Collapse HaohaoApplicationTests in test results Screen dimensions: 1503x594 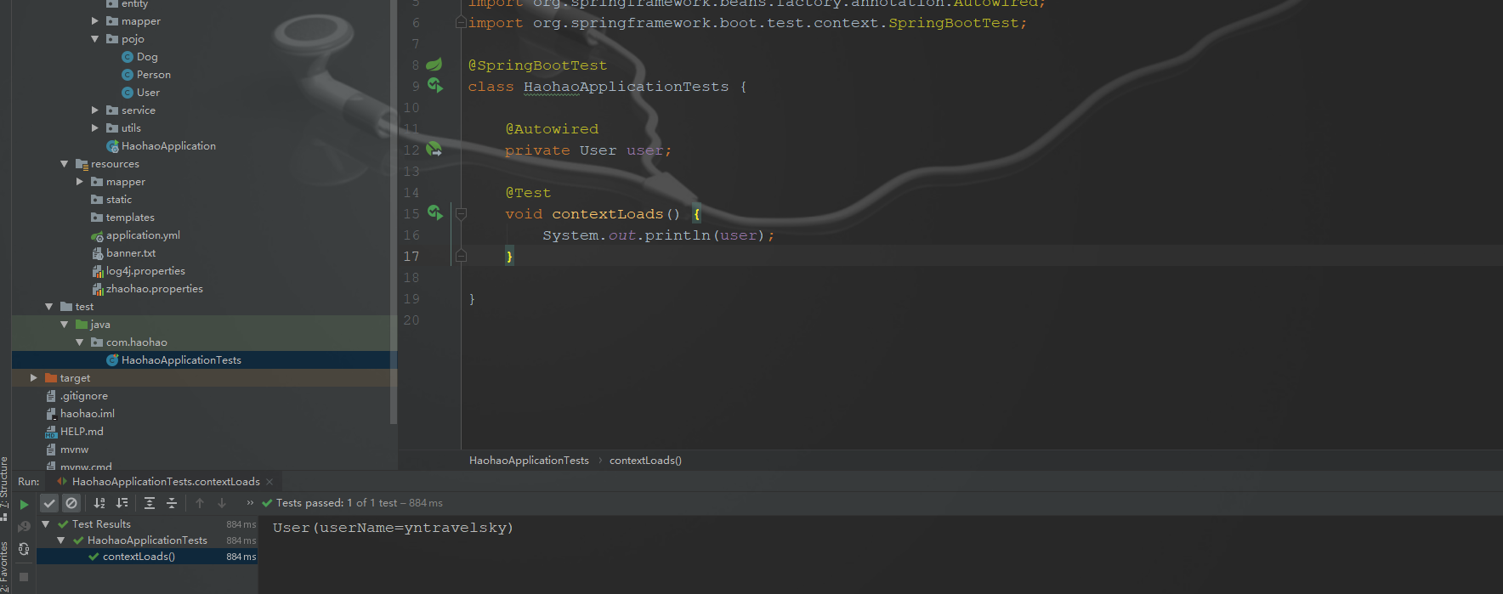pos(60,540)
